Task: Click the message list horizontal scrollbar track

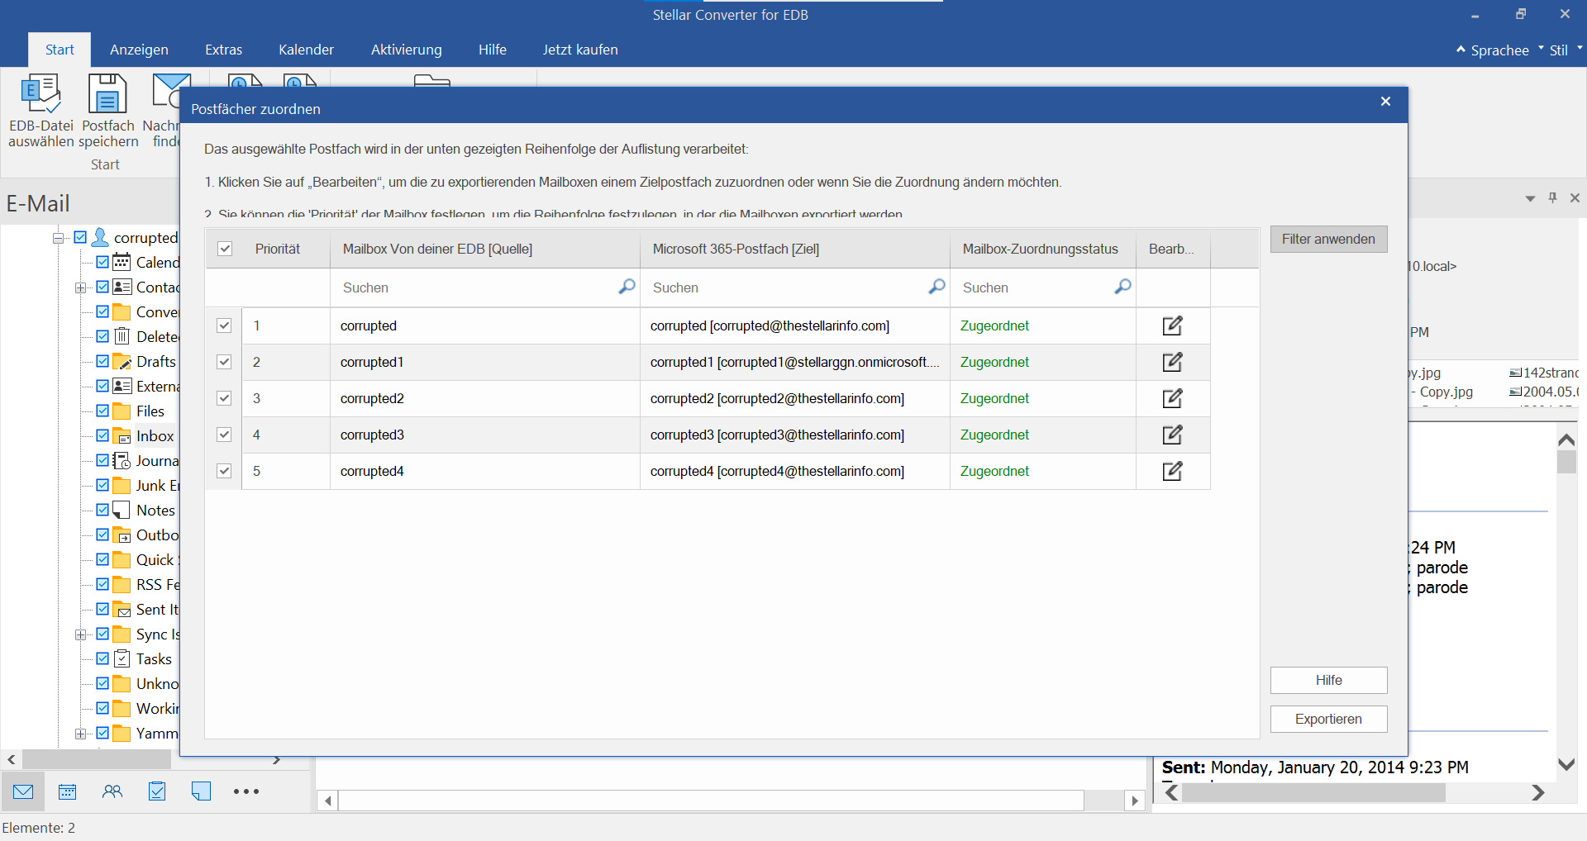Action: 711,800
